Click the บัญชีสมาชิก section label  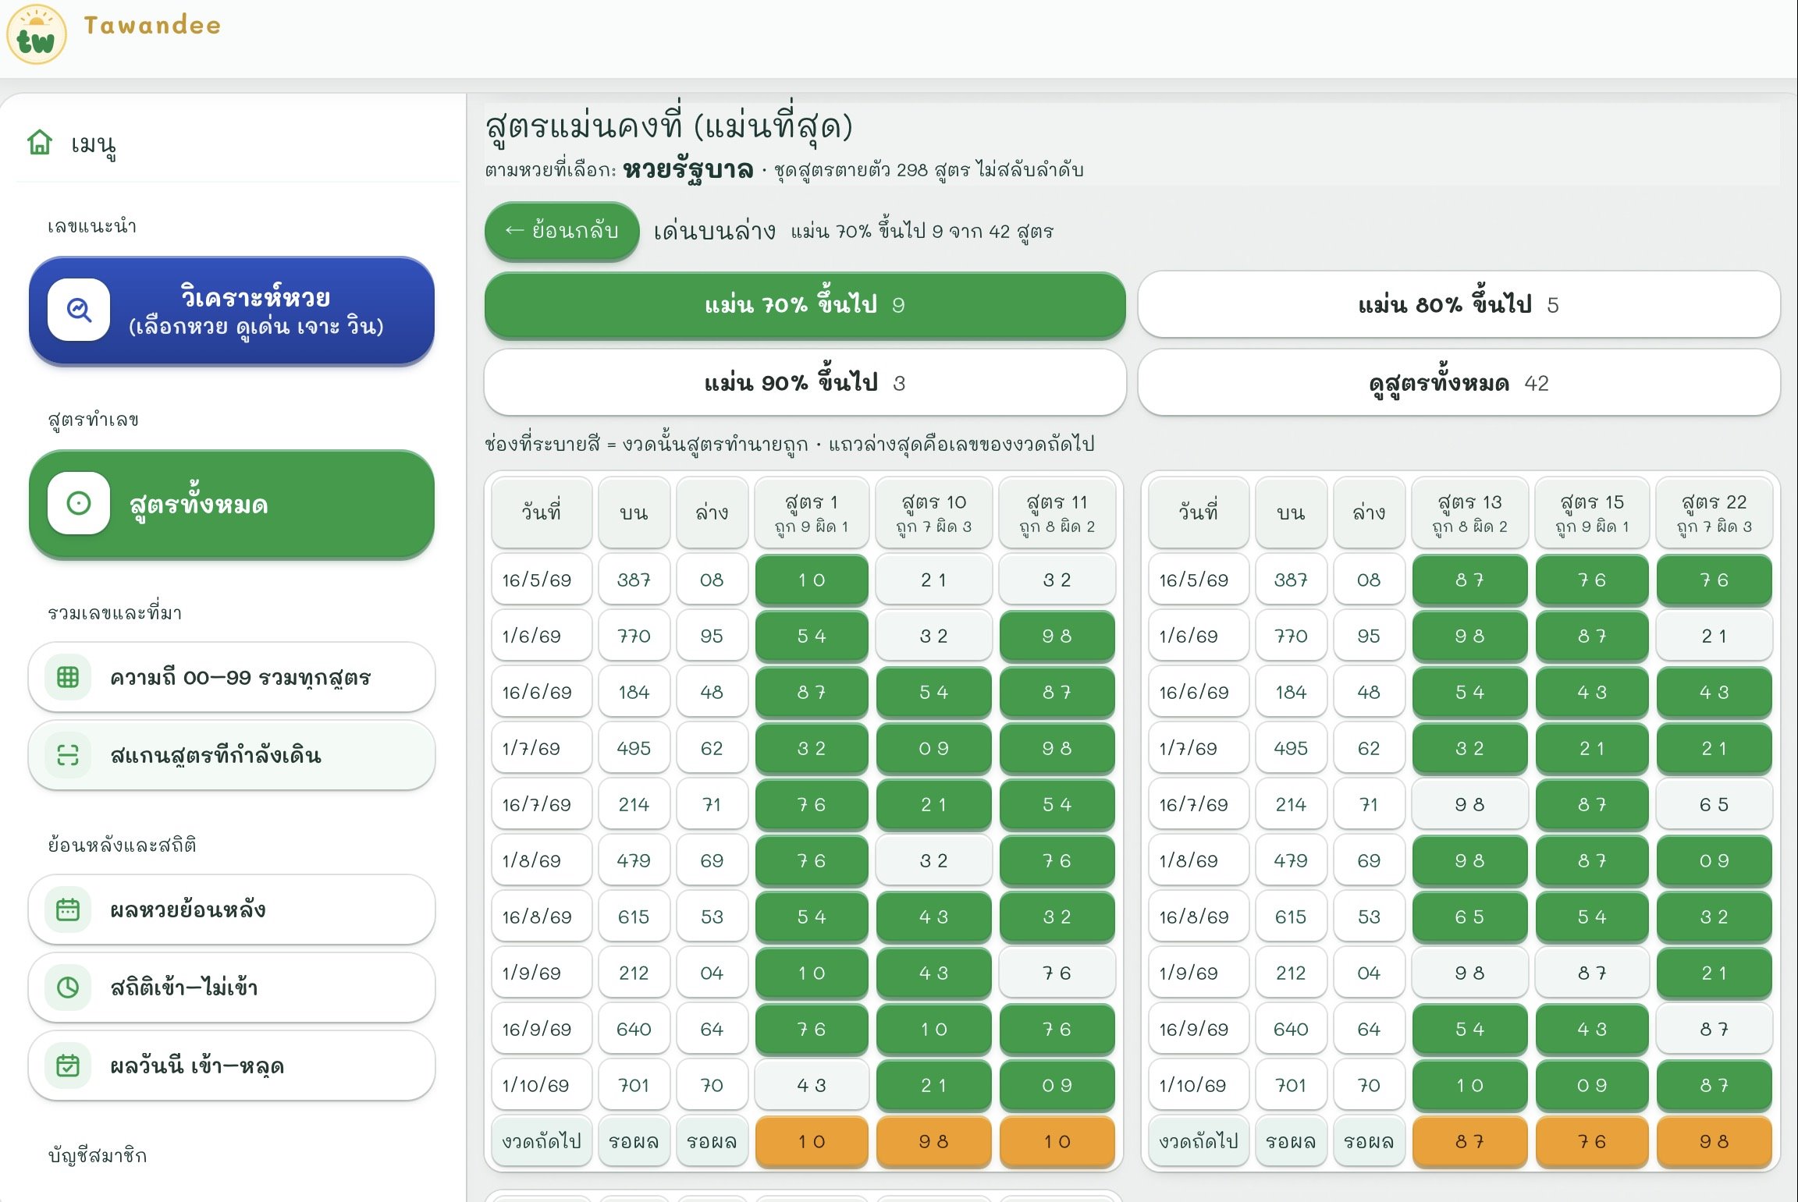tap(98, 1155)
